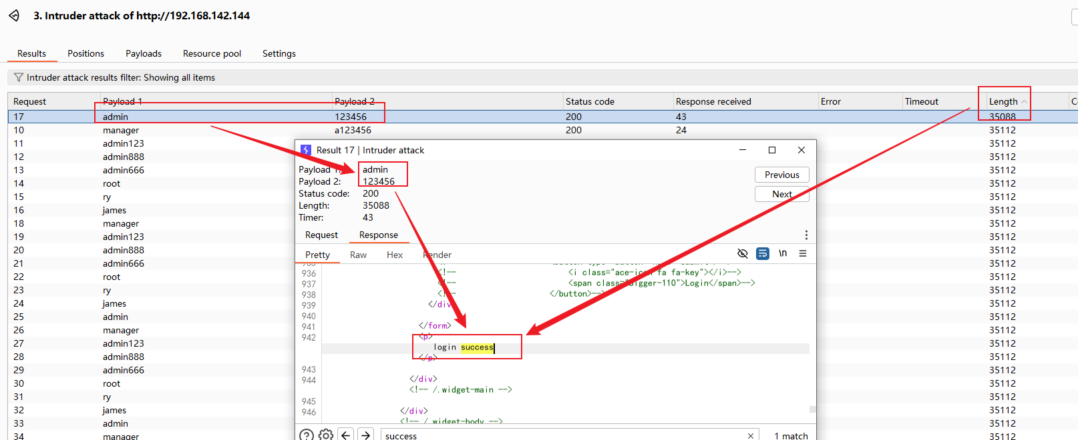Click the Result 17 window lightning icon
The height and width of the screenshot is (440, 1078).
(x=305, y=150)
